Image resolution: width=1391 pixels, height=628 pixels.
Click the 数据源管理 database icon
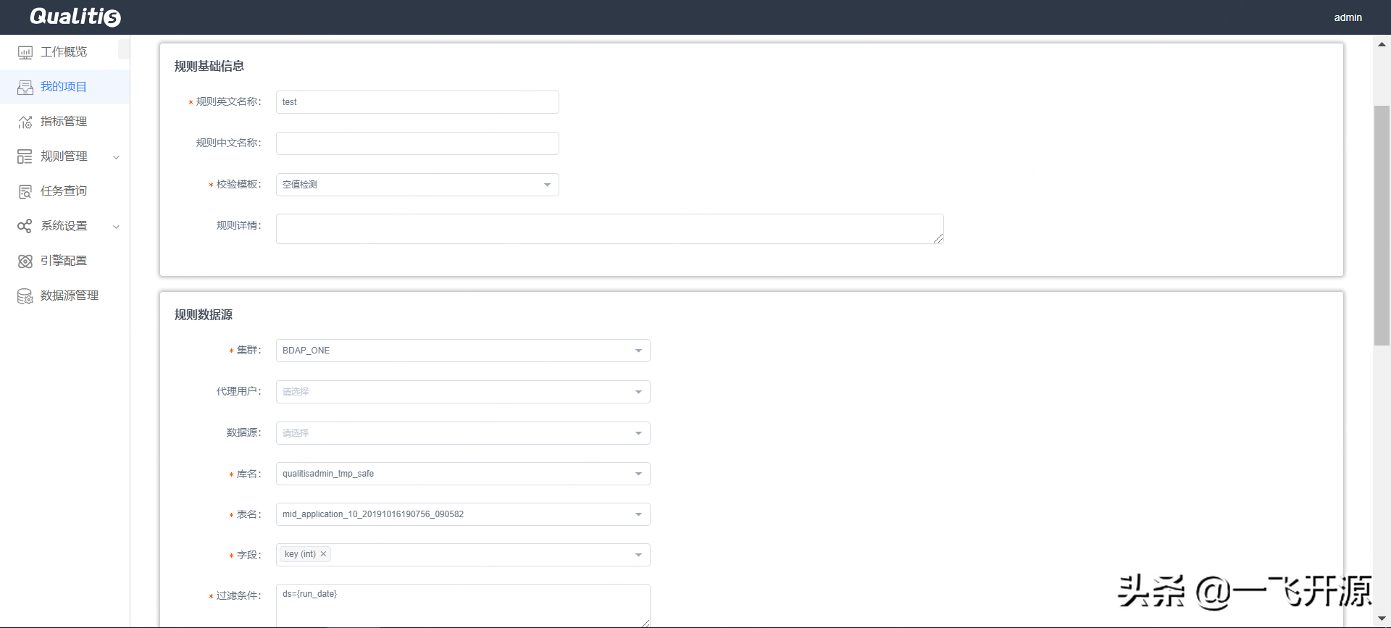point(25,296)
